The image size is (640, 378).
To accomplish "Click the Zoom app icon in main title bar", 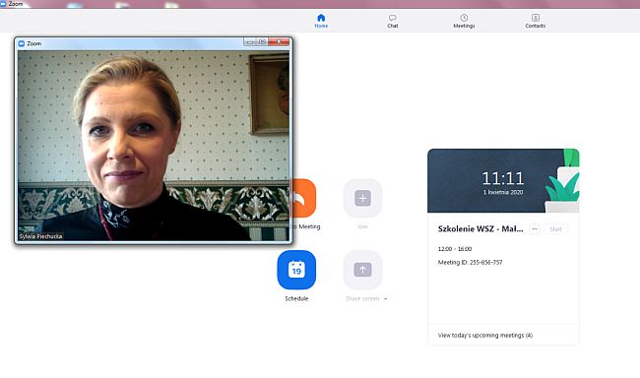I will tap(3, 4).
